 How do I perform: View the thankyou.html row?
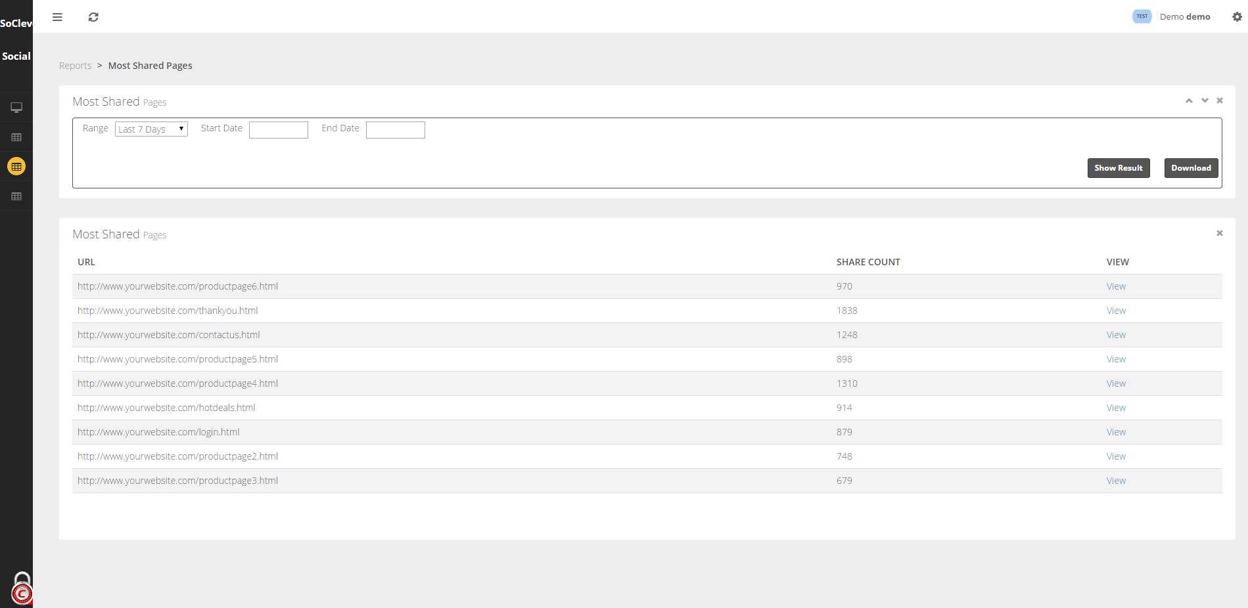click(x=1116, y=311)
